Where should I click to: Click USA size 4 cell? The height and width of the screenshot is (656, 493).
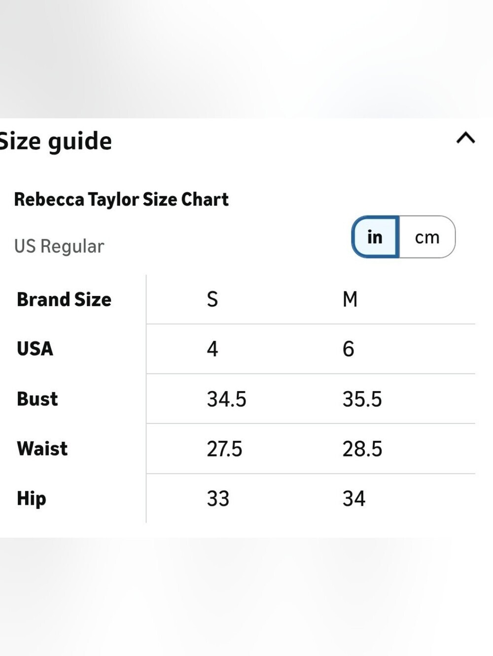[x=212, y=349]
